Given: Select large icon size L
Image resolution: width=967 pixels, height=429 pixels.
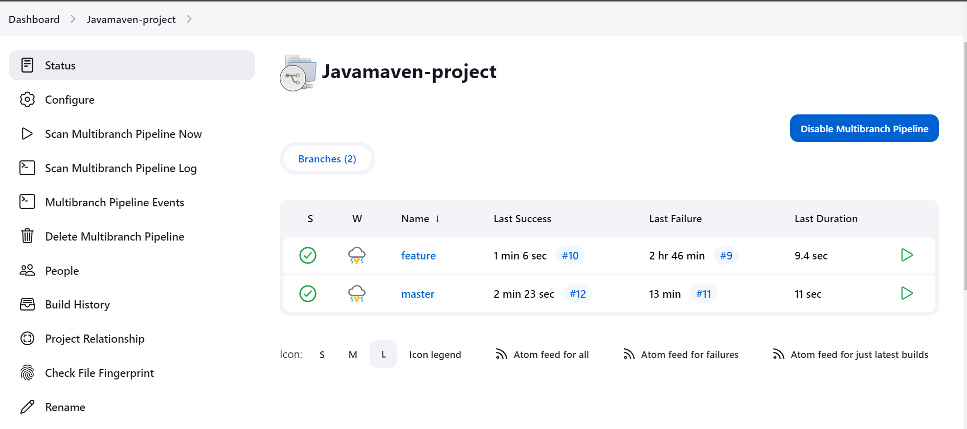Looking at the screenshot, I should (x=384, y=354).
